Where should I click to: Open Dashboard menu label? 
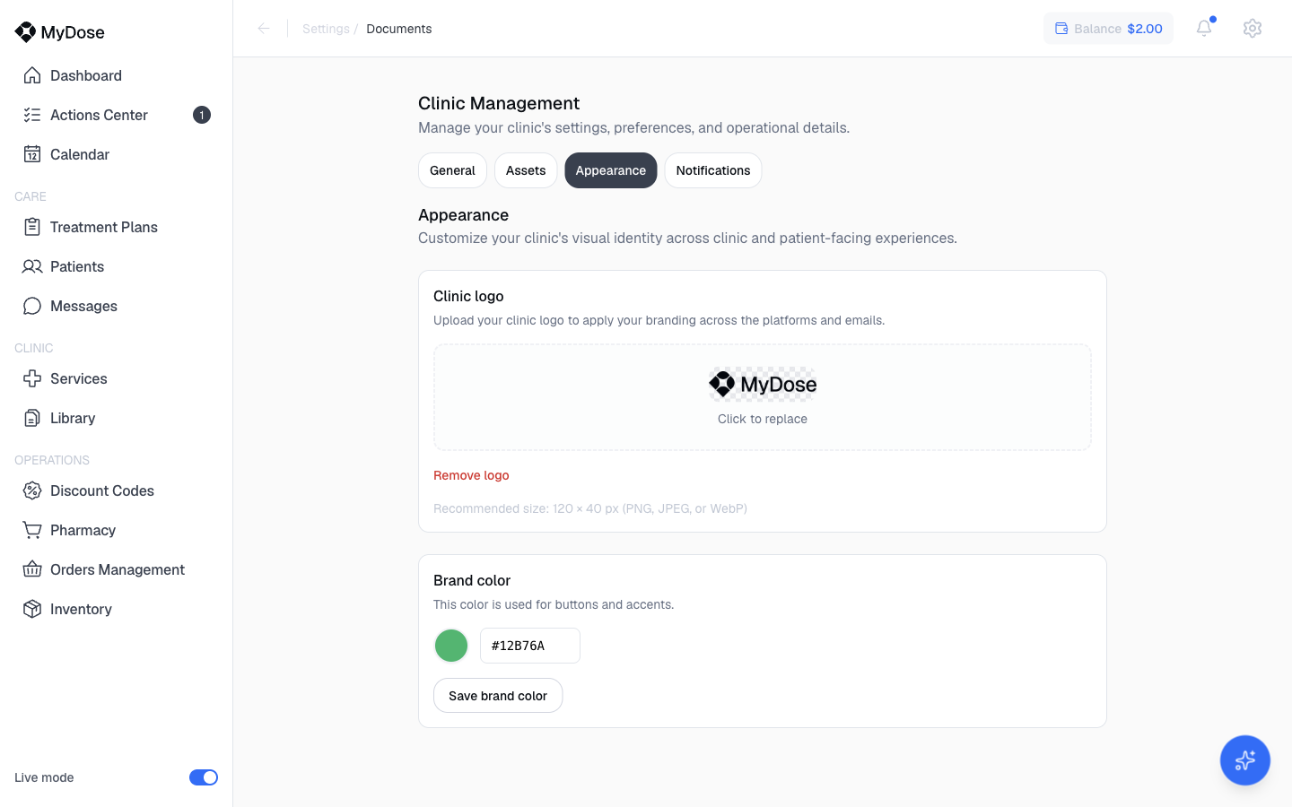tap(86, 75)
